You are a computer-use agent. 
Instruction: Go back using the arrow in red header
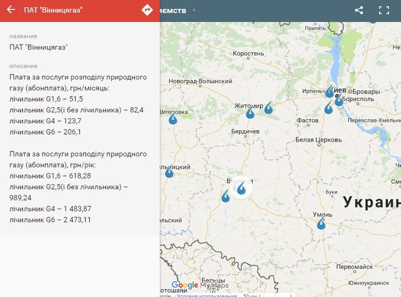[x=11, y=10]
